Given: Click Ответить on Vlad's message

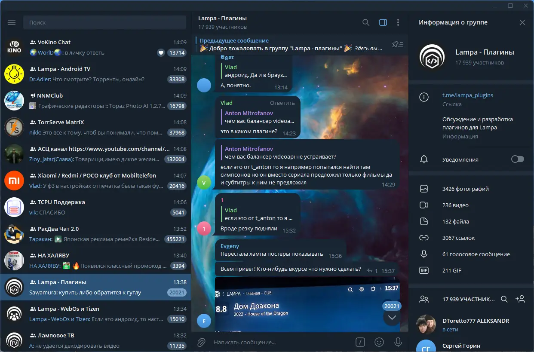Looking at the screenshot, I should [282, 103].
